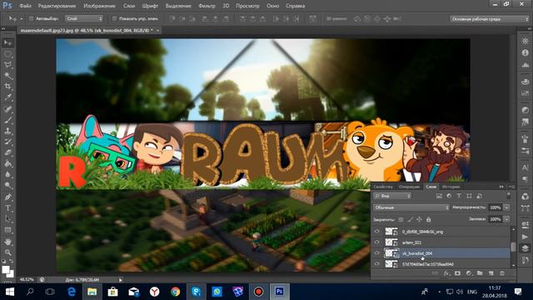The image size is (533, 300).
Task: Select the Path Selection tool
Action: tap(7, 219)
